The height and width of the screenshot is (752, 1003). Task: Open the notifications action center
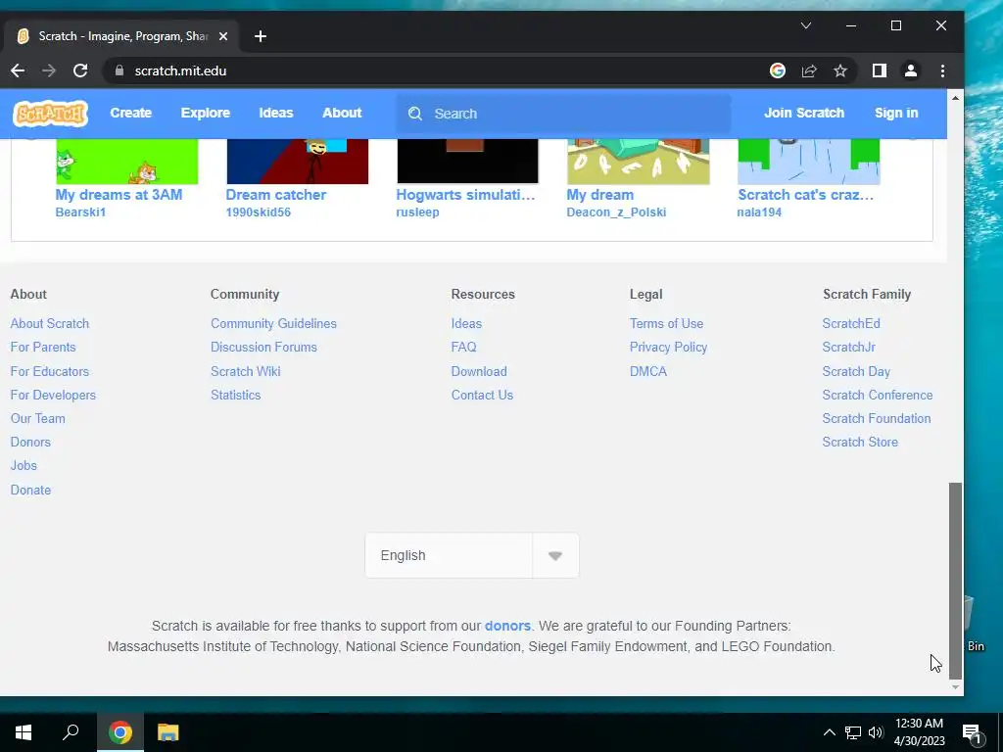pyautogui.click(x=973, y=733)
